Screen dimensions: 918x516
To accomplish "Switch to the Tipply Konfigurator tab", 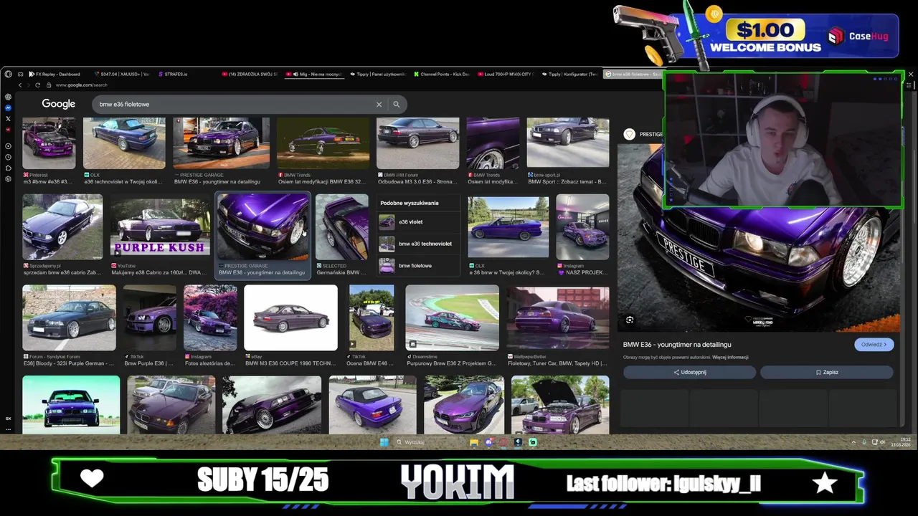I will click(x=572, y=74).
